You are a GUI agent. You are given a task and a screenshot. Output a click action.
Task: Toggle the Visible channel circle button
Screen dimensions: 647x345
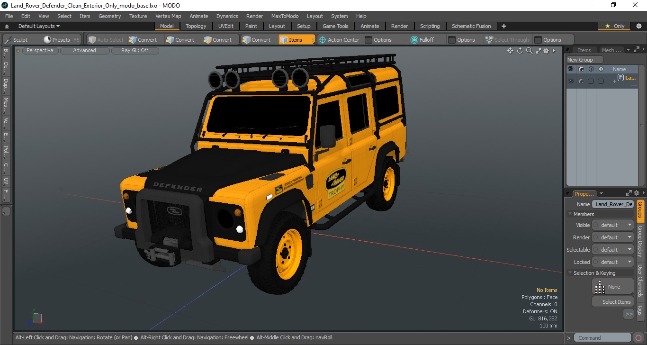pyautogui.click(x=596, y=225)
